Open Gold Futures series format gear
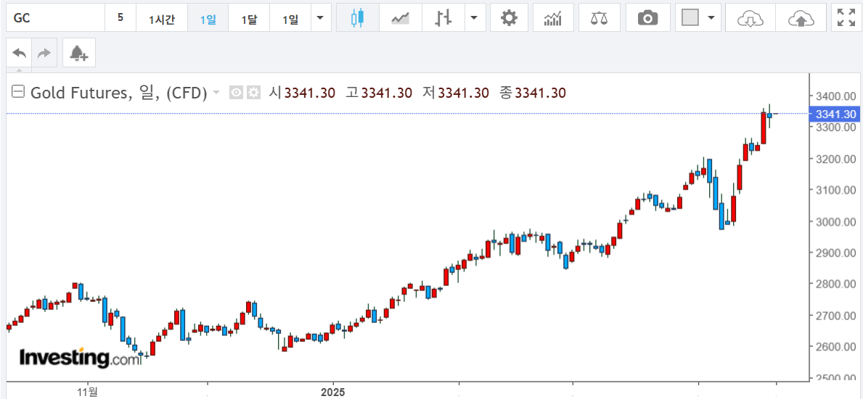863x399 pixels. click(x=253, y=92)
